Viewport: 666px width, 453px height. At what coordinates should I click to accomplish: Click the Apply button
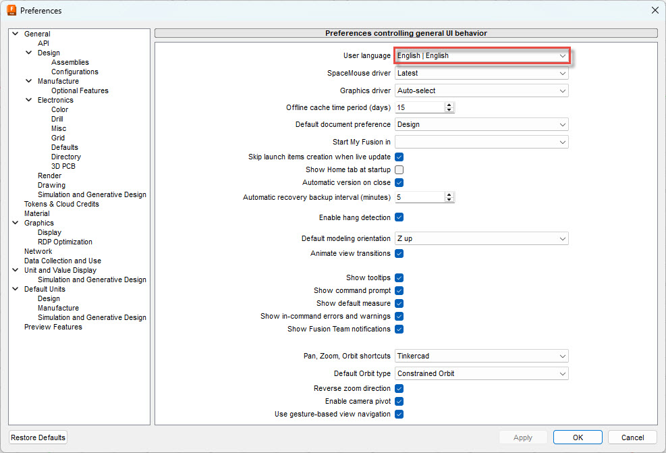523,437
